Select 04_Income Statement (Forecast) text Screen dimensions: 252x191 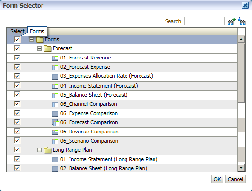[99, 86]
